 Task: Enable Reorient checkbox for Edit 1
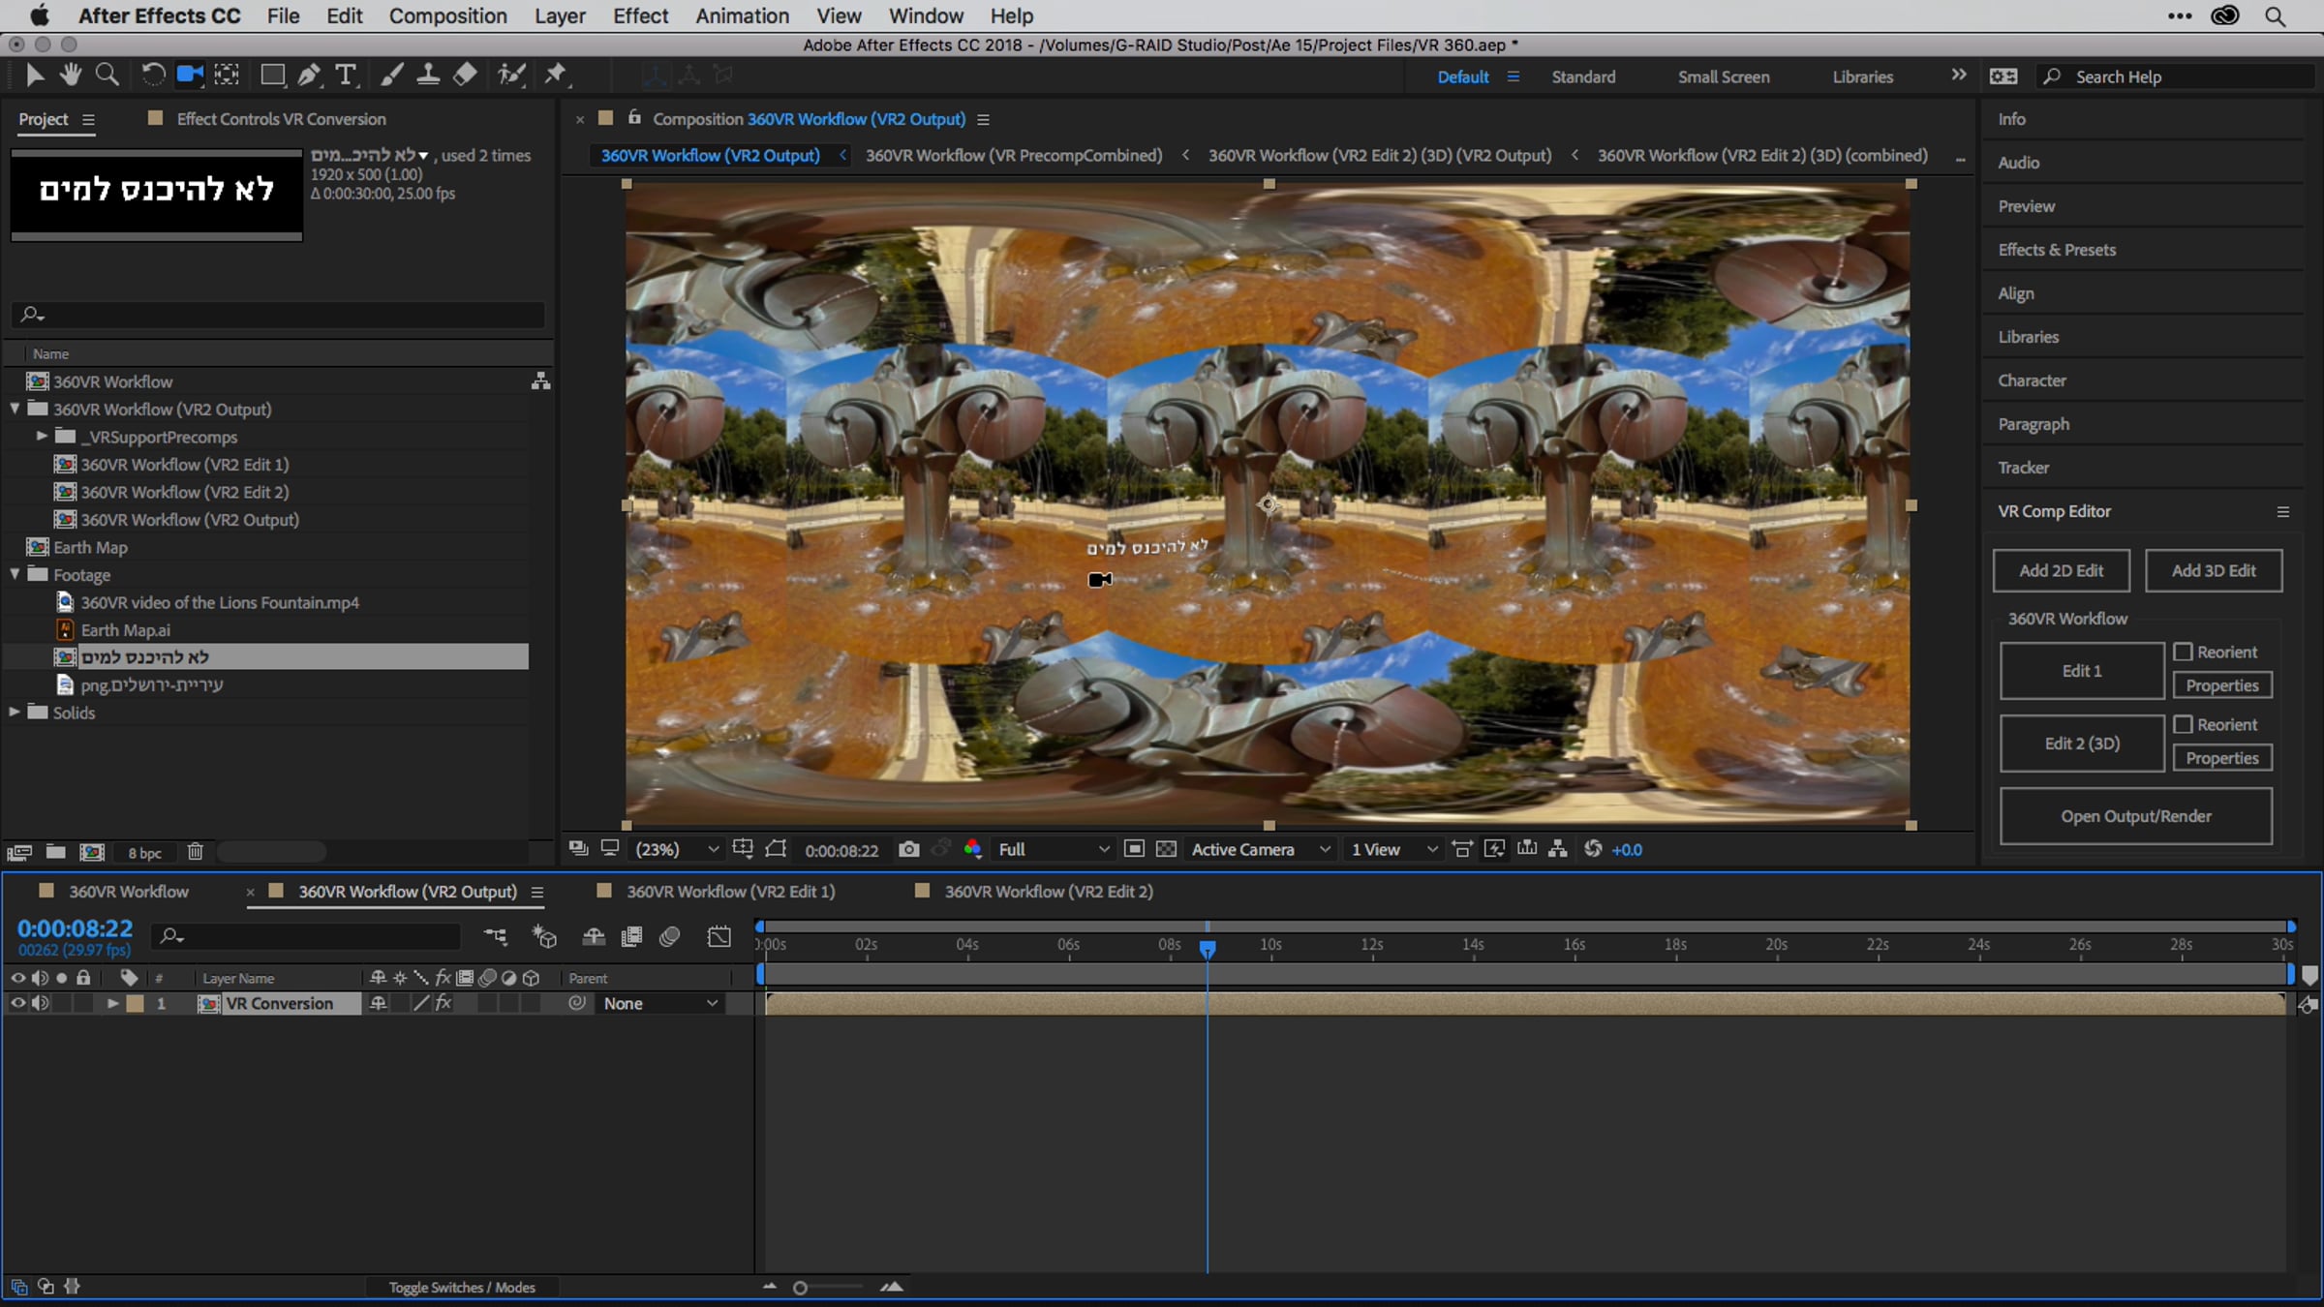click(x=2183, y=652)
